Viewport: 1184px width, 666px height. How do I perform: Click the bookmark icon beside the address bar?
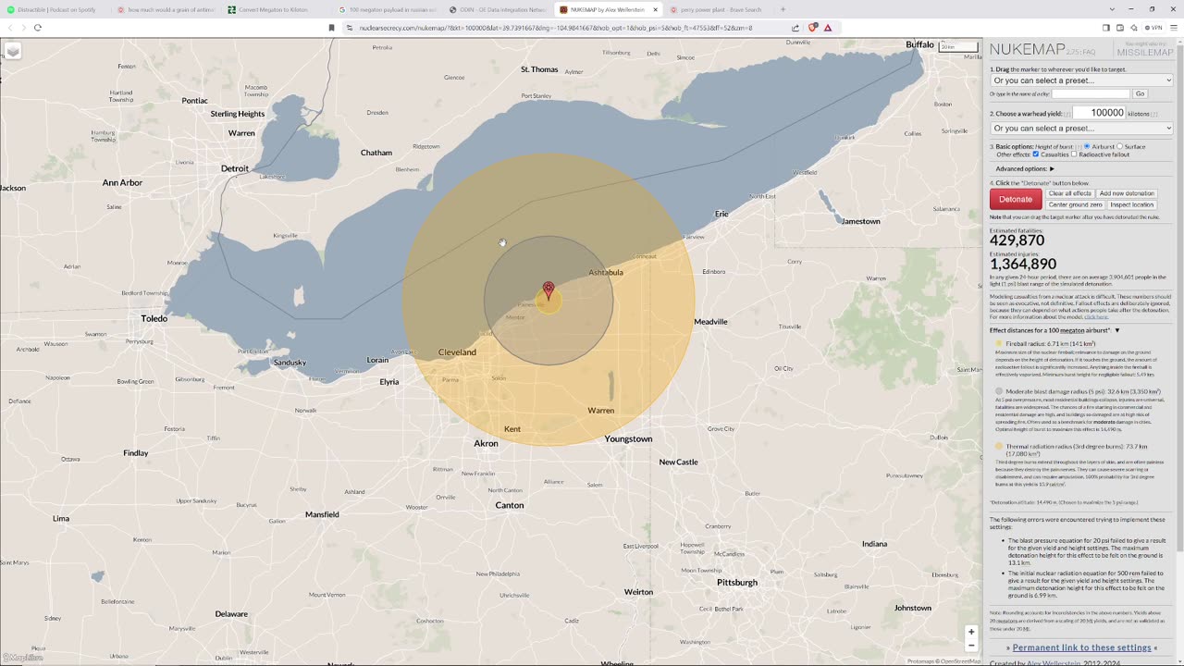(331, 28)
